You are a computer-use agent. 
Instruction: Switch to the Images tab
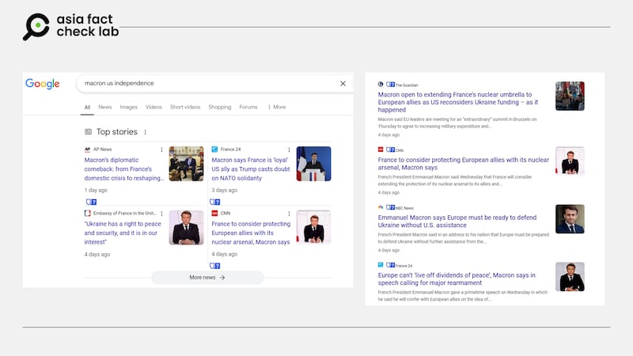128,107
